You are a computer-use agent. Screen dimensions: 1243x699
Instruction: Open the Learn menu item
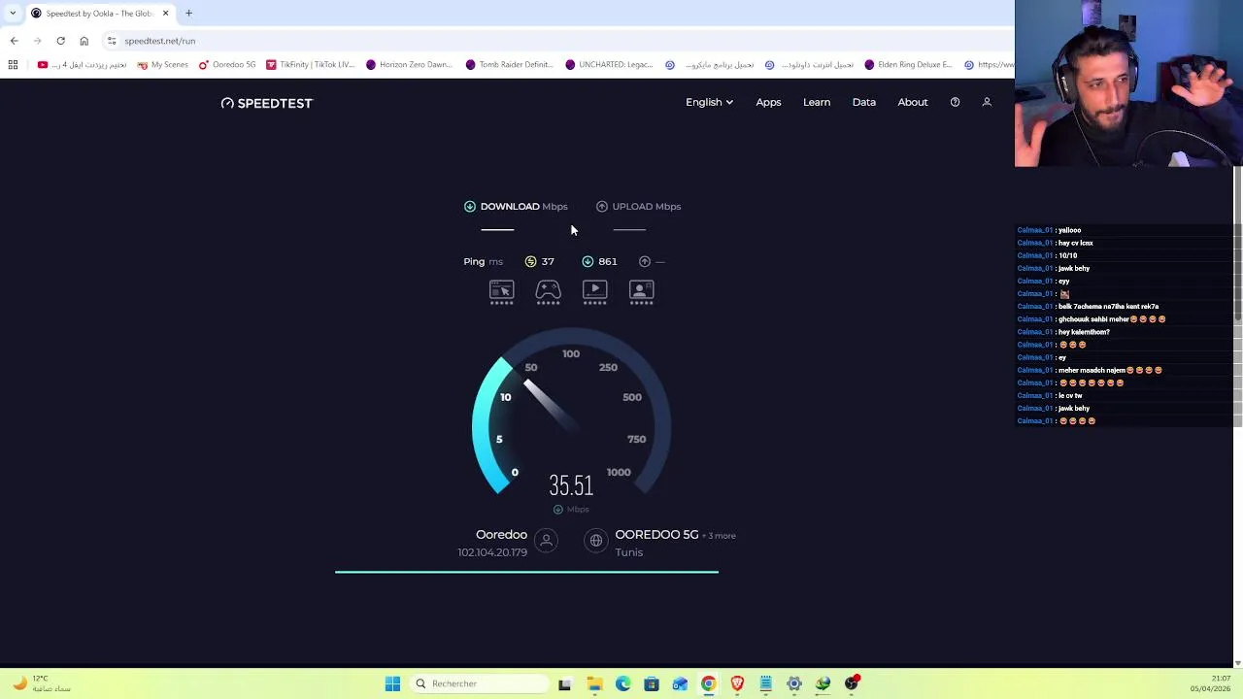coord(817,102)
